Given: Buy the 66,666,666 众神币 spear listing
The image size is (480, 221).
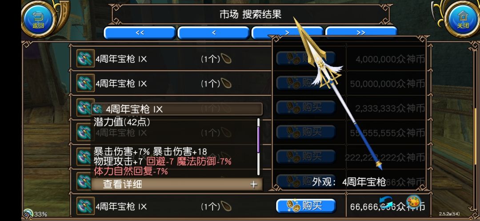Looking at the screenshot, I should click(306, 206).
